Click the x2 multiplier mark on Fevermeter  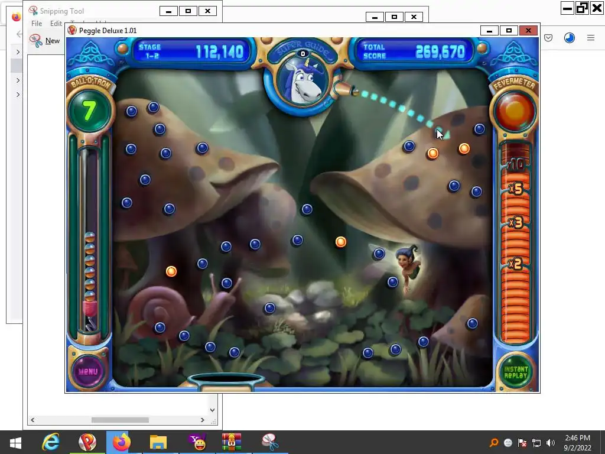coord(516,264)
